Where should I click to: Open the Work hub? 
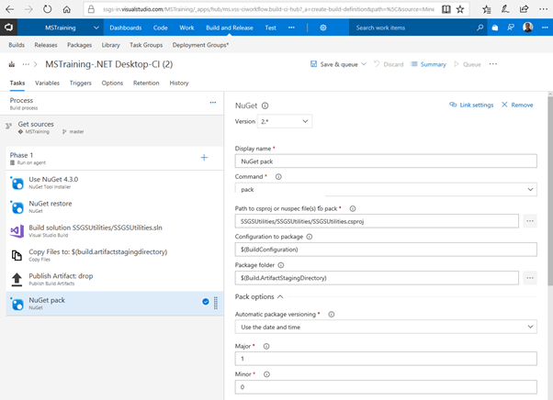tap(186, 28)
